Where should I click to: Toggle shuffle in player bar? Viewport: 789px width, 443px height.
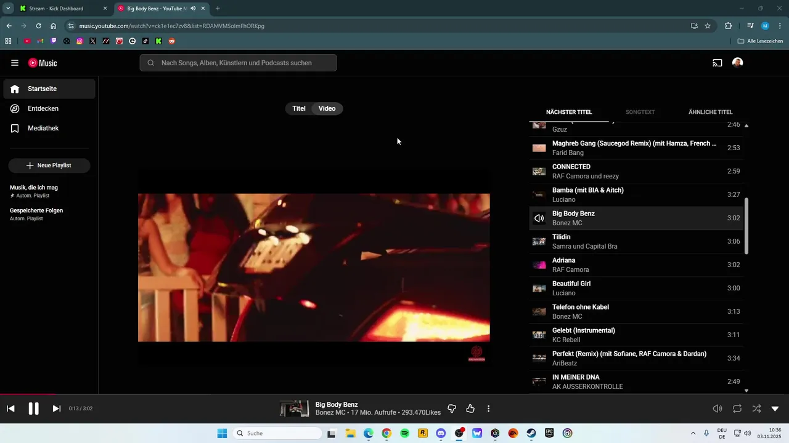[x=756, y=409]
